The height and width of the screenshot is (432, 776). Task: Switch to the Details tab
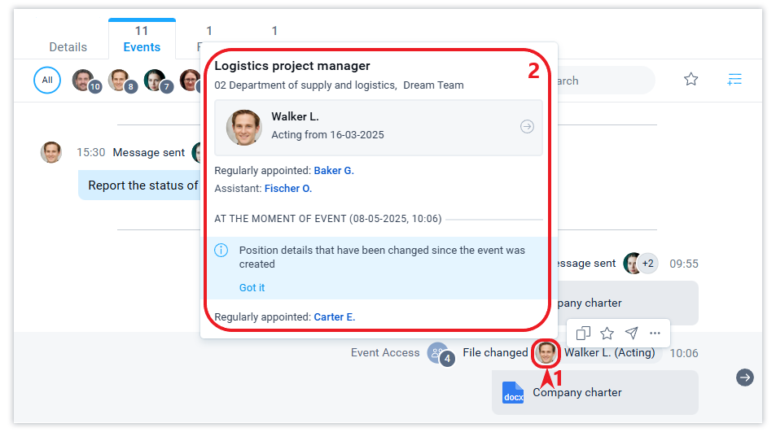[x=68, y=47]
